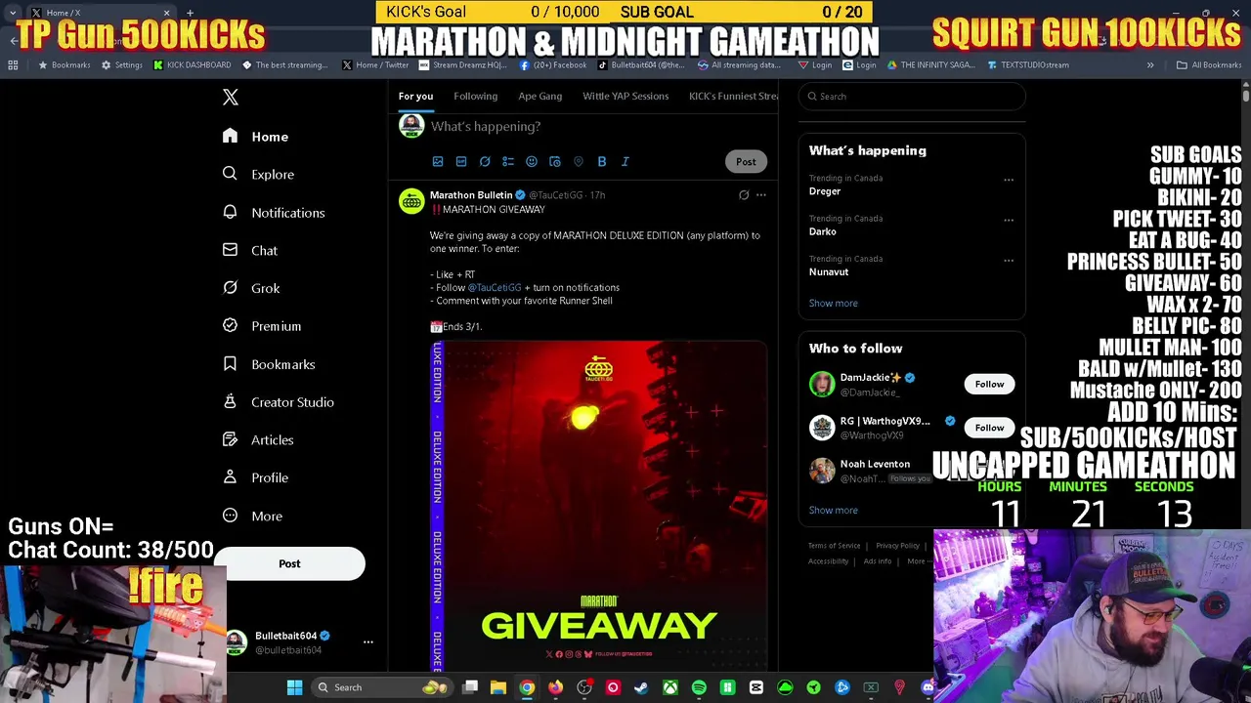1251x703 pixels.
Task: Expand the hidden bookmarks overflow chevron
Action: [1150, 65]
